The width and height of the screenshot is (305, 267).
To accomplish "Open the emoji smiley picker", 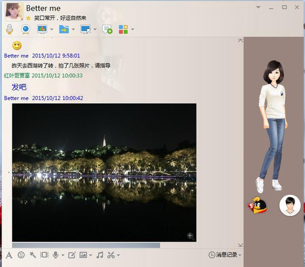I will [x=21, y=255].
